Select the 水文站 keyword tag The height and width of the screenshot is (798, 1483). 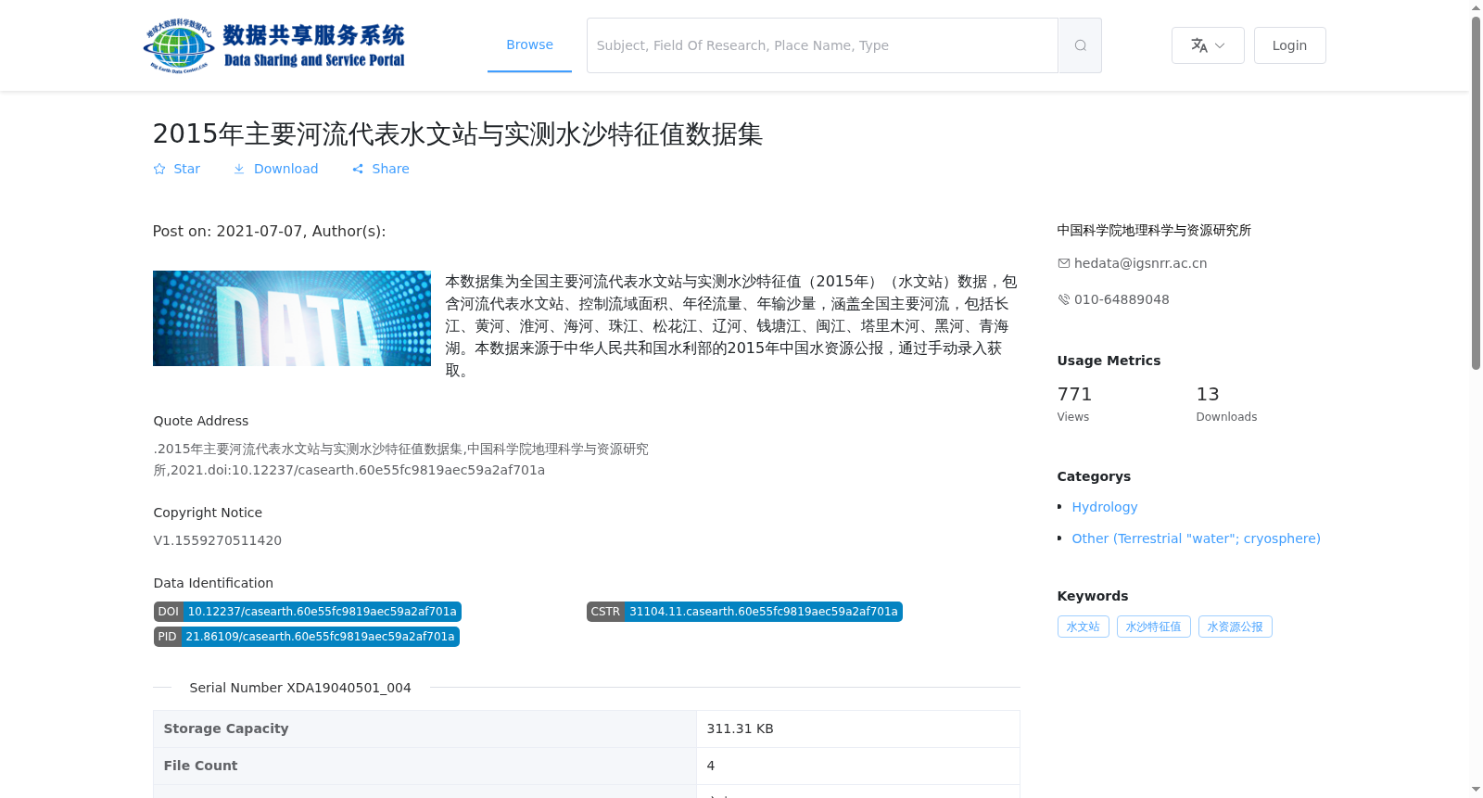[x=1083, y=627]
